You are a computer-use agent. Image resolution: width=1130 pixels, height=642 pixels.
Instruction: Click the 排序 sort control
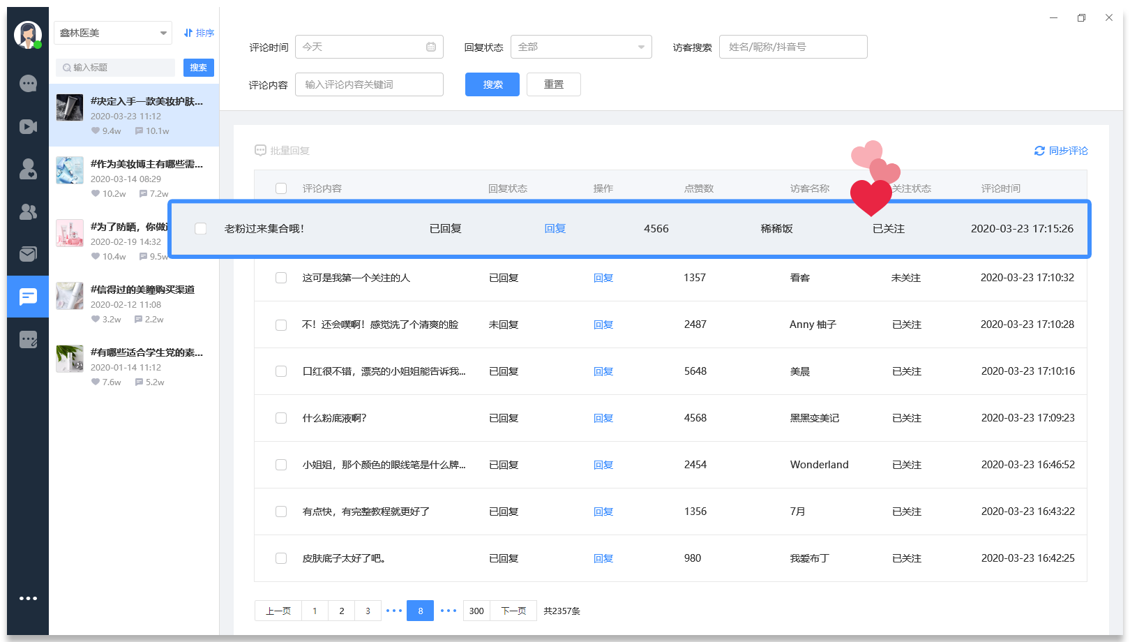click(x=199, y=33)
